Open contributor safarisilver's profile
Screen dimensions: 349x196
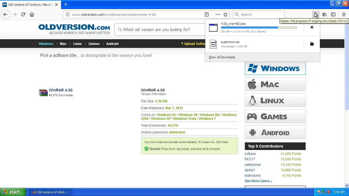pos(253,165)
